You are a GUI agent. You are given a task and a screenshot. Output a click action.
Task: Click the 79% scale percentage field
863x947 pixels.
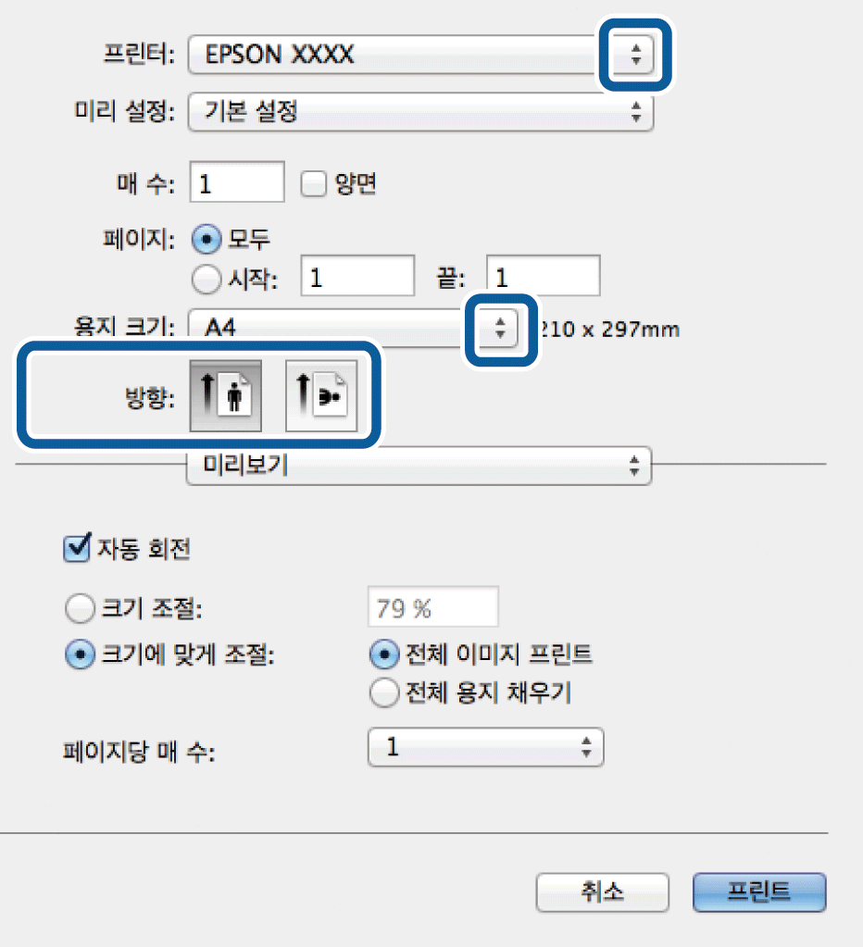431,606
